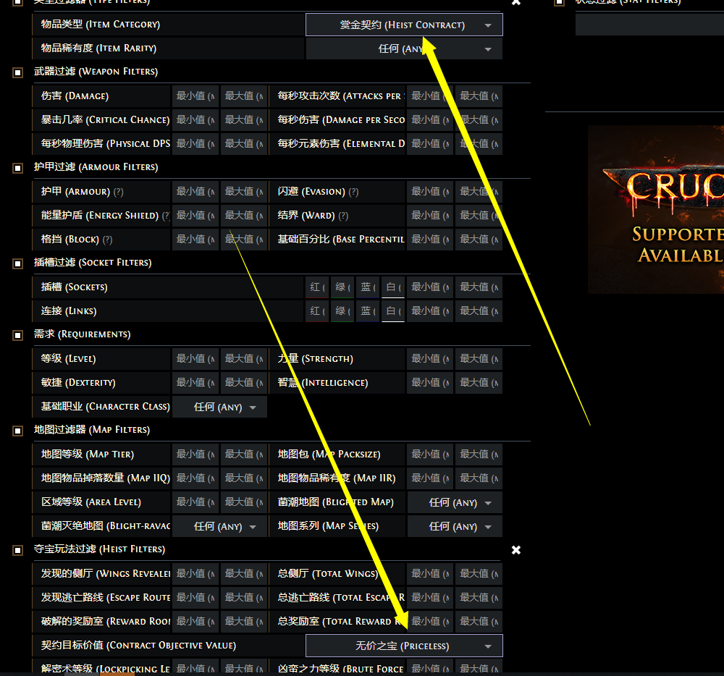This screenshot has height=676, width=724.
Task: Show help tooltip for Armour (?)
Action: (x=118, y=192)
